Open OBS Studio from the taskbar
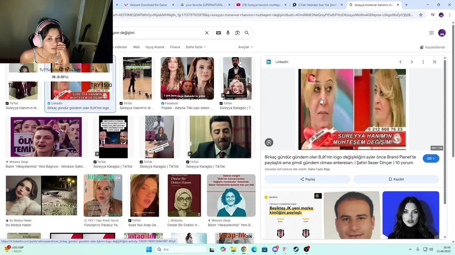Screen dimensions: 455x255 click(x=307, y=249)
